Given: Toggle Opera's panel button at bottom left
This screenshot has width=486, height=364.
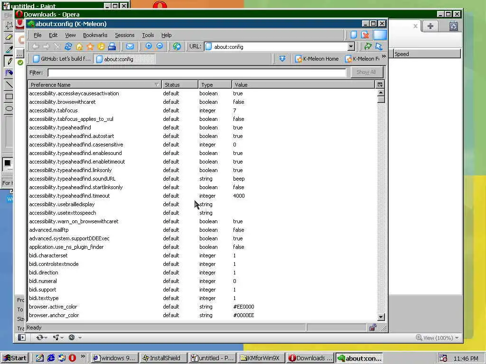Looking at the screenshot, I should click(x=22, y=337).
